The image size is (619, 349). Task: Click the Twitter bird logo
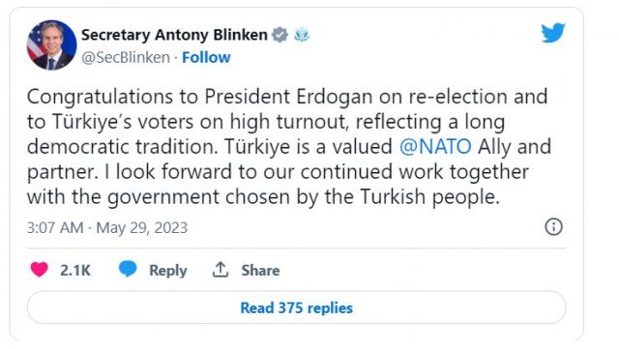[552, 33]
